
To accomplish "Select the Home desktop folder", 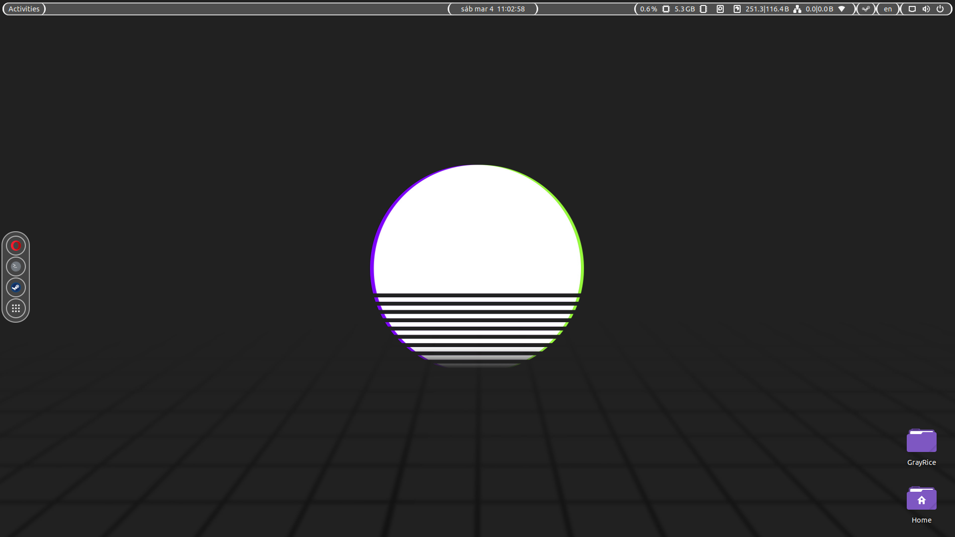I will click(x=921, y=499).
